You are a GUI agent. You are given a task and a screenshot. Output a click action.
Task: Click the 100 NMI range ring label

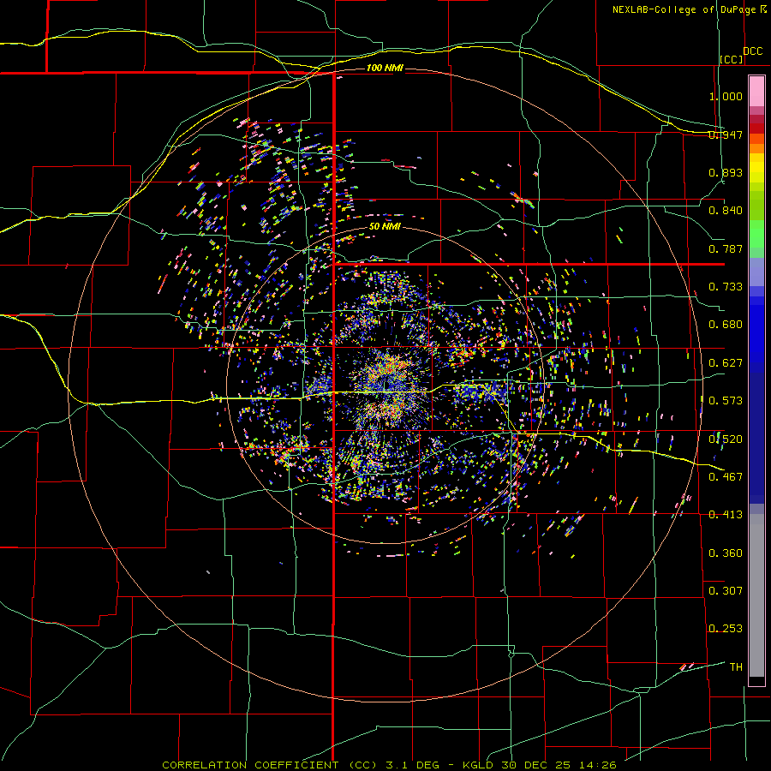385,68
